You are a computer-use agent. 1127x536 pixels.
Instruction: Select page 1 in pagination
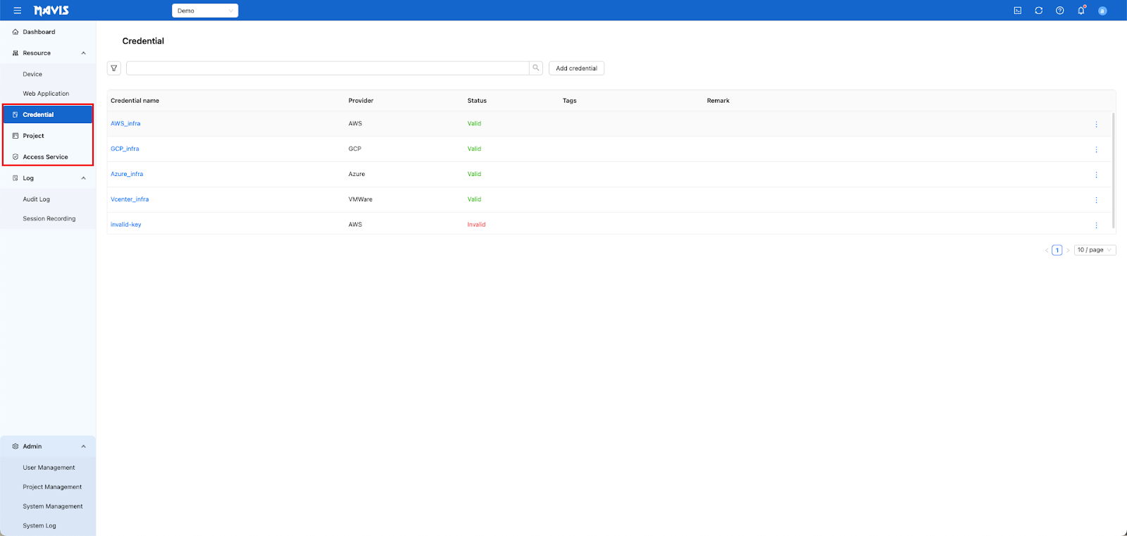1057,250
